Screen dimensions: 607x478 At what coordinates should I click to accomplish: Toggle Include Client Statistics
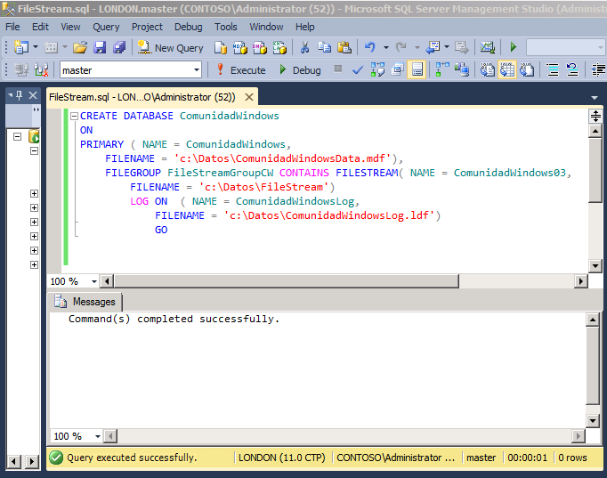[462, 70]
